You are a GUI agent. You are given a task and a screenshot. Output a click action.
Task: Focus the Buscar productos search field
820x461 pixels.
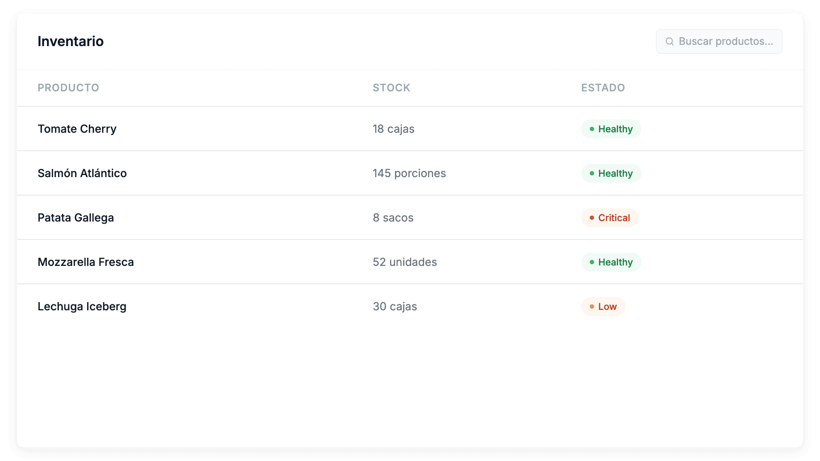[726, 41]
